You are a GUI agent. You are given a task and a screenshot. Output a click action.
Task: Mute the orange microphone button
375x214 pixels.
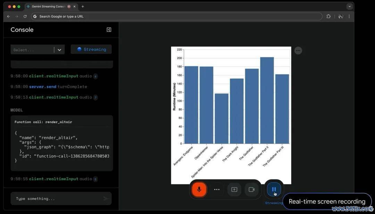click(x=199, y=189)
